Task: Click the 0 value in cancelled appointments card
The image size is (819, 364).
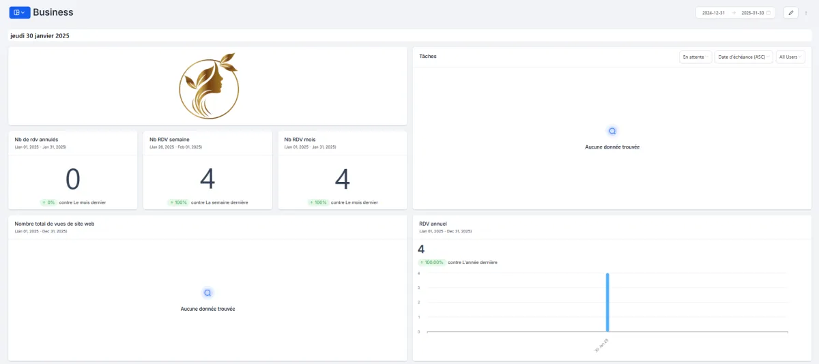Action: 72,179
